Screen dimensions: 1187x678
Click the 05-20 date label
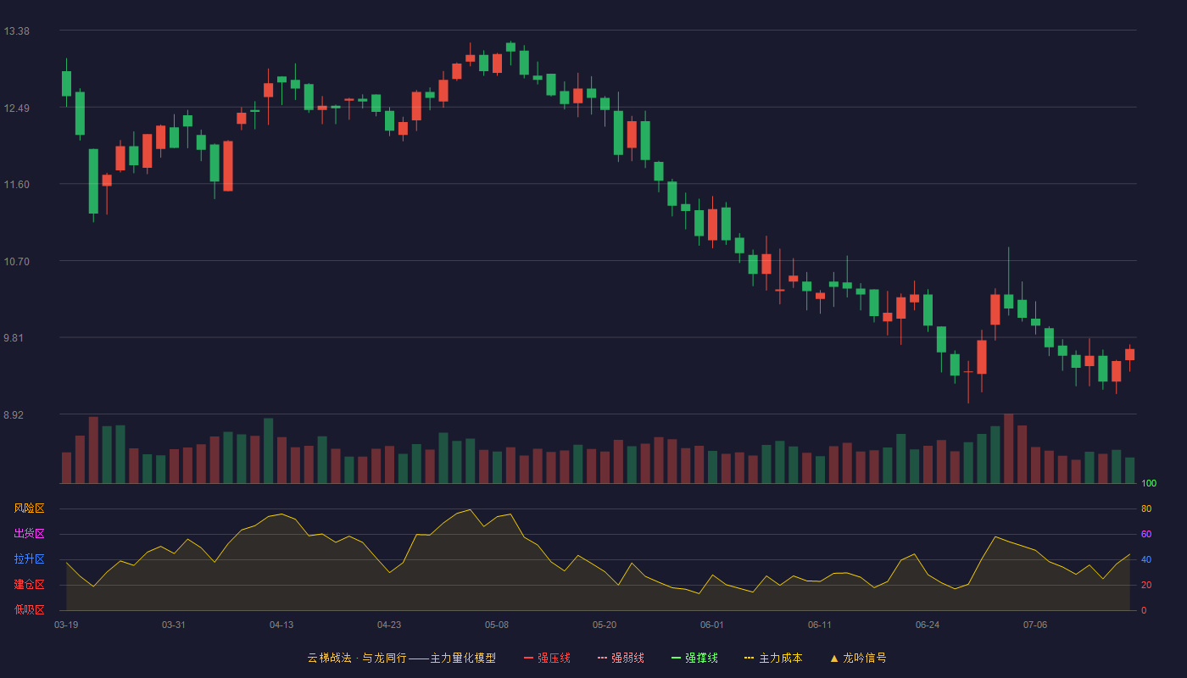(605, 625)
